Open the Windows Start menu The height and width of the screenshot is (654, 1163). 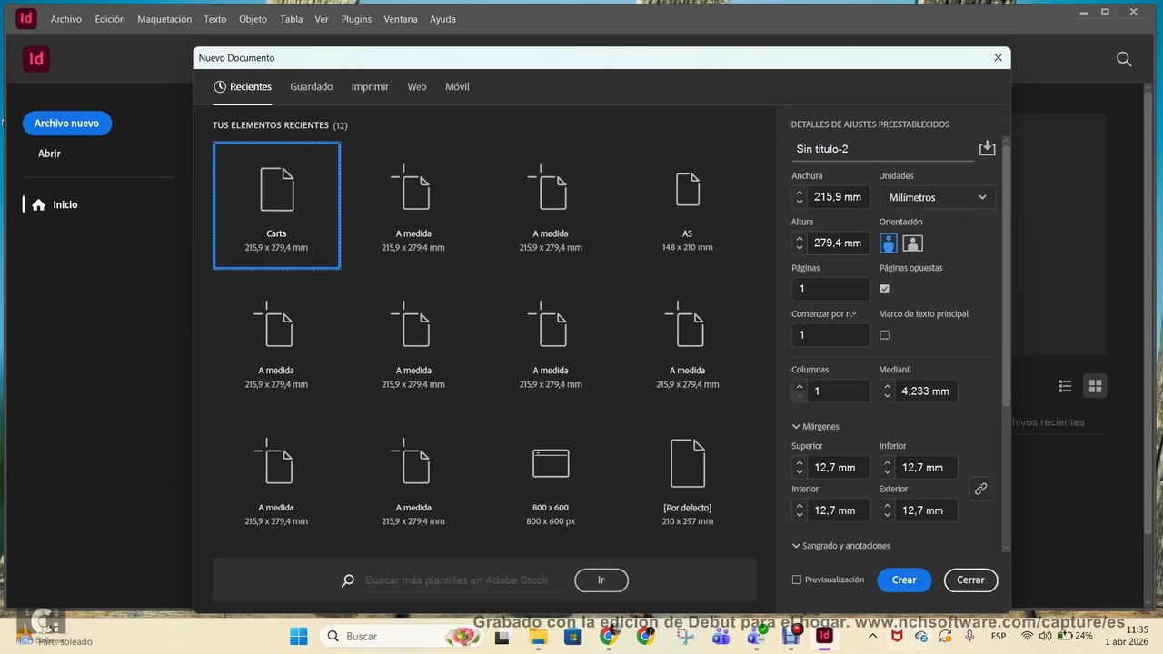(x=299, y=636)
